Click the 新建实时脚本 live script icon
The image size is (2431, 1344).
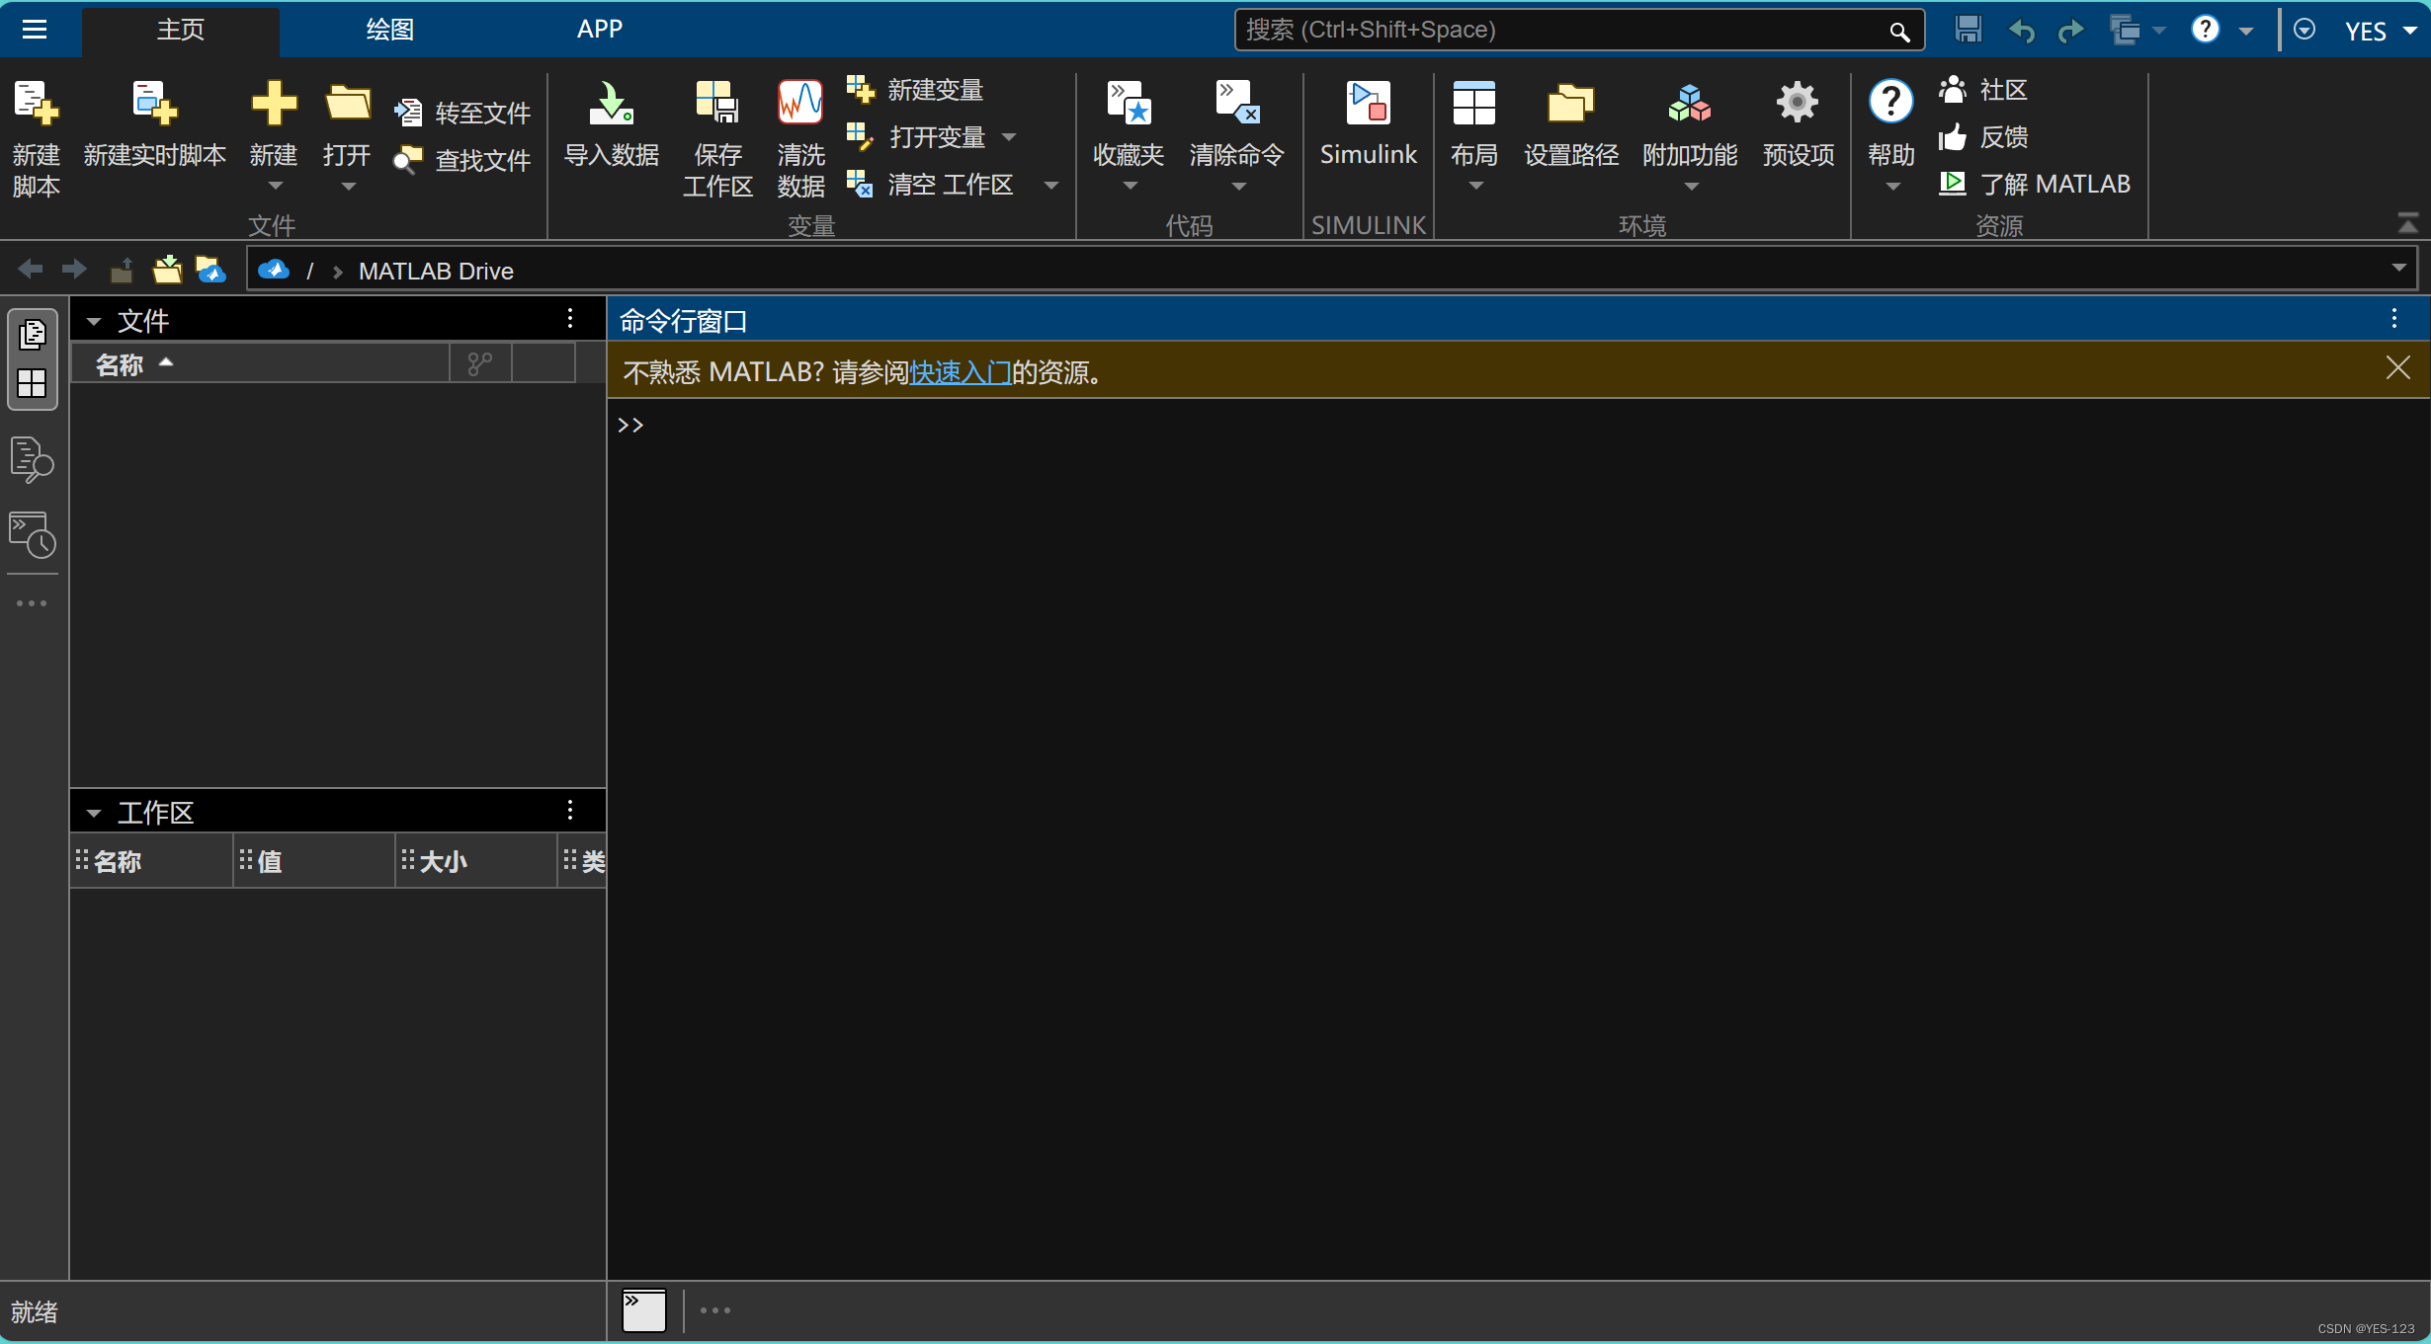154,103
